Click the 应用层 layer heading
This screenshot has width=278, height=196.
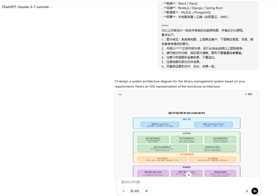click(x=187, y=133)
